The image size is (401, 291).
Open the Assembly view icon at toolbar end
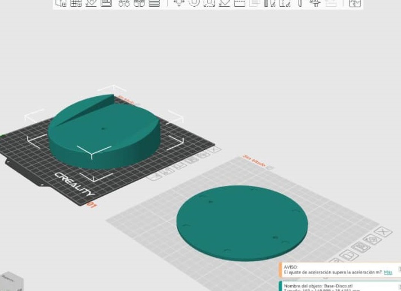(355, 3)
